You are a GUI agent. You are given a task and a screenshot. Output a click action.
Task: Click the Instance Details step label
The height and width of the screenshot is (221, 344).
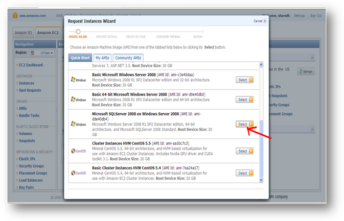tap(106, 37)
